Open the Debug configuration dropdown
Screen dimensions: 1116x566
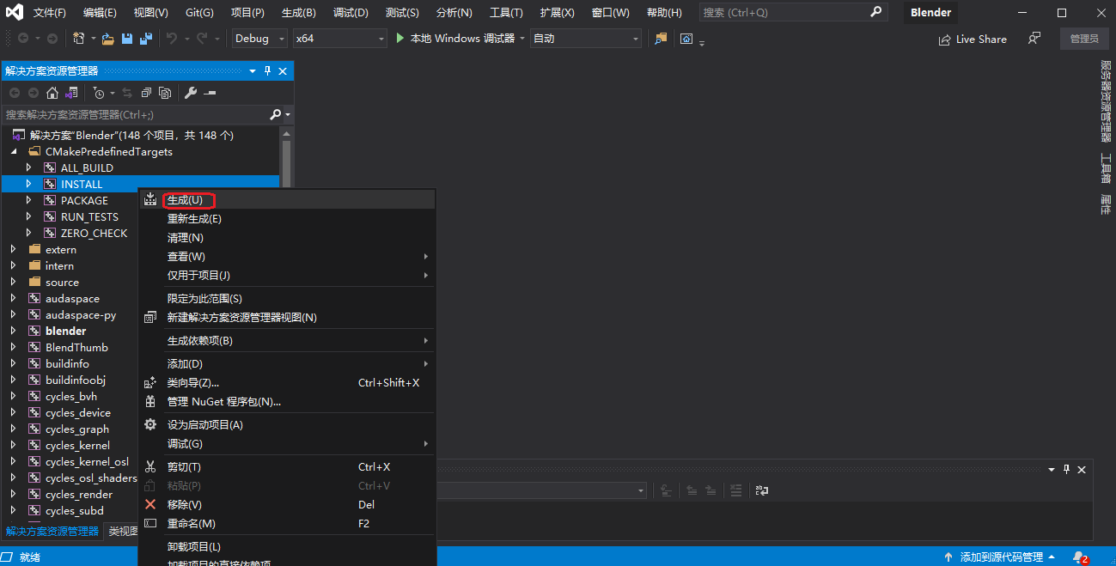261,39
